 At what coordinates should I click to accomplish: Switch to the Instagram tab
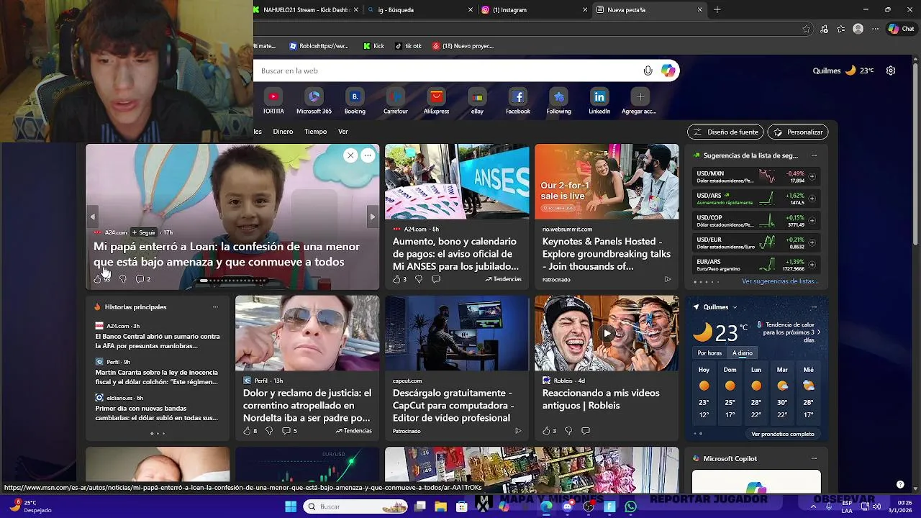(x=534, y=10)
